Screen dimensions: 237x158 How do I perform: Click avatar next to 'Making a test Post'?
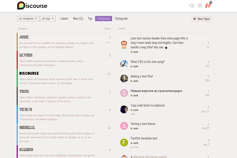124,78
